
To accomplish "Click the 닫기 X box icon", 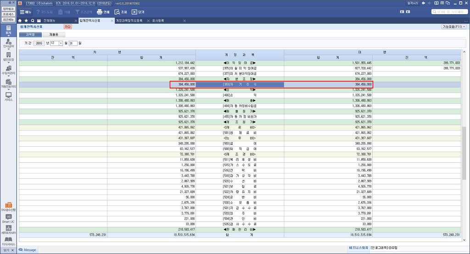I will click(134, 12).
